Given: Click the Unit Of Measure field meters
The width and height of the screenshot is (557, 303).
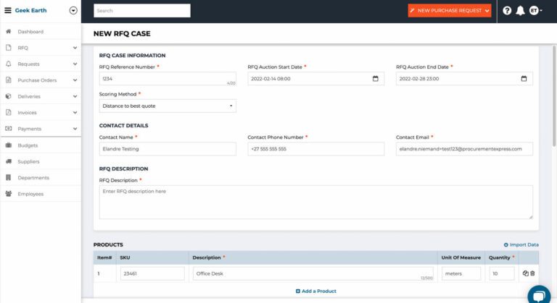Looking at the screenshot, I should (x=461, y=273).
